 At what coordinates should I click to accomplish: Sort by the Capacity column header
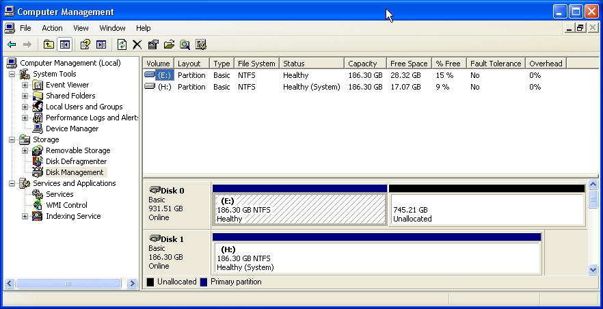[x=366, y=64]
